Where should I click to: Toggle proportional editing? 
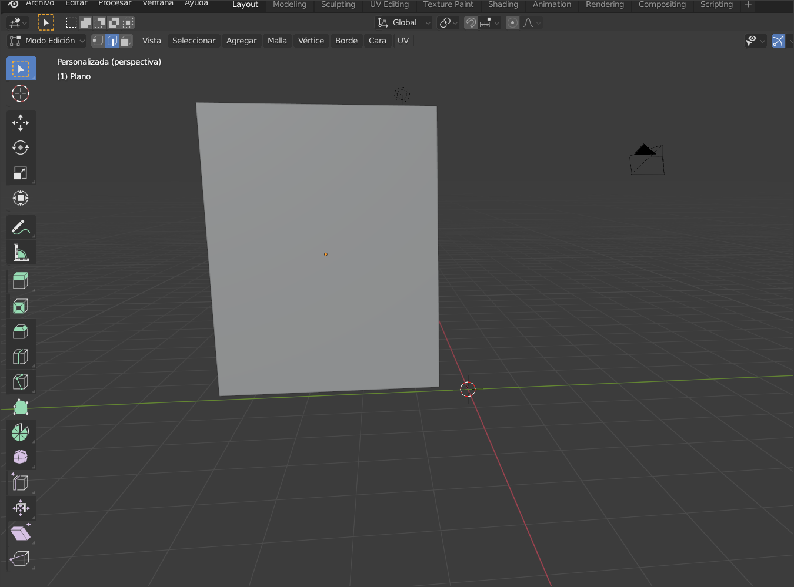click(513, 22)
